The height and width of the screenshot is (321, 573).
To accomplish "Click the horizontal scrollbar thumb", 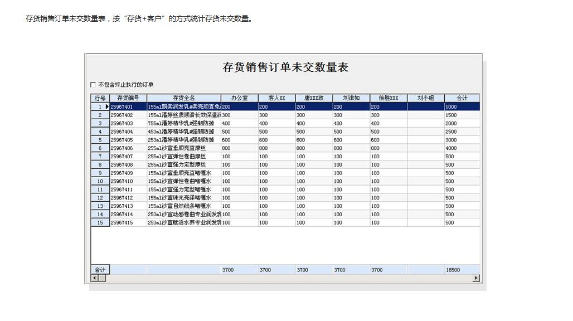I will pyautogui.click(x=102, y=278).
